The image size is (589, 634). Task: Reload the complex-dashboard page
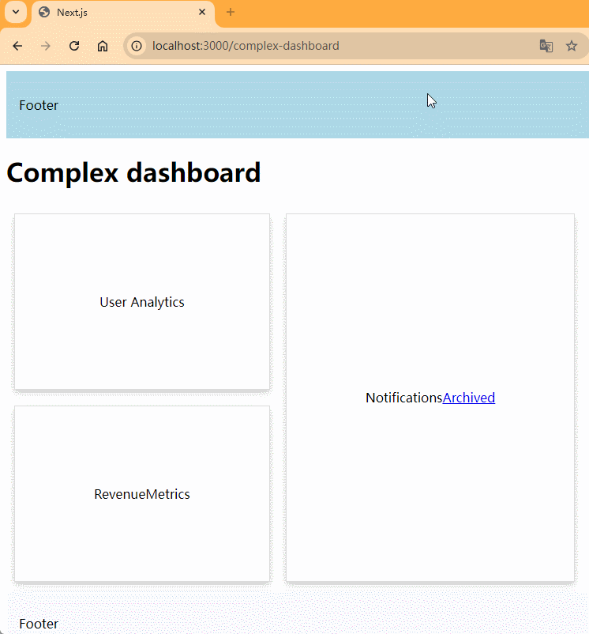(x=74, y=46)
